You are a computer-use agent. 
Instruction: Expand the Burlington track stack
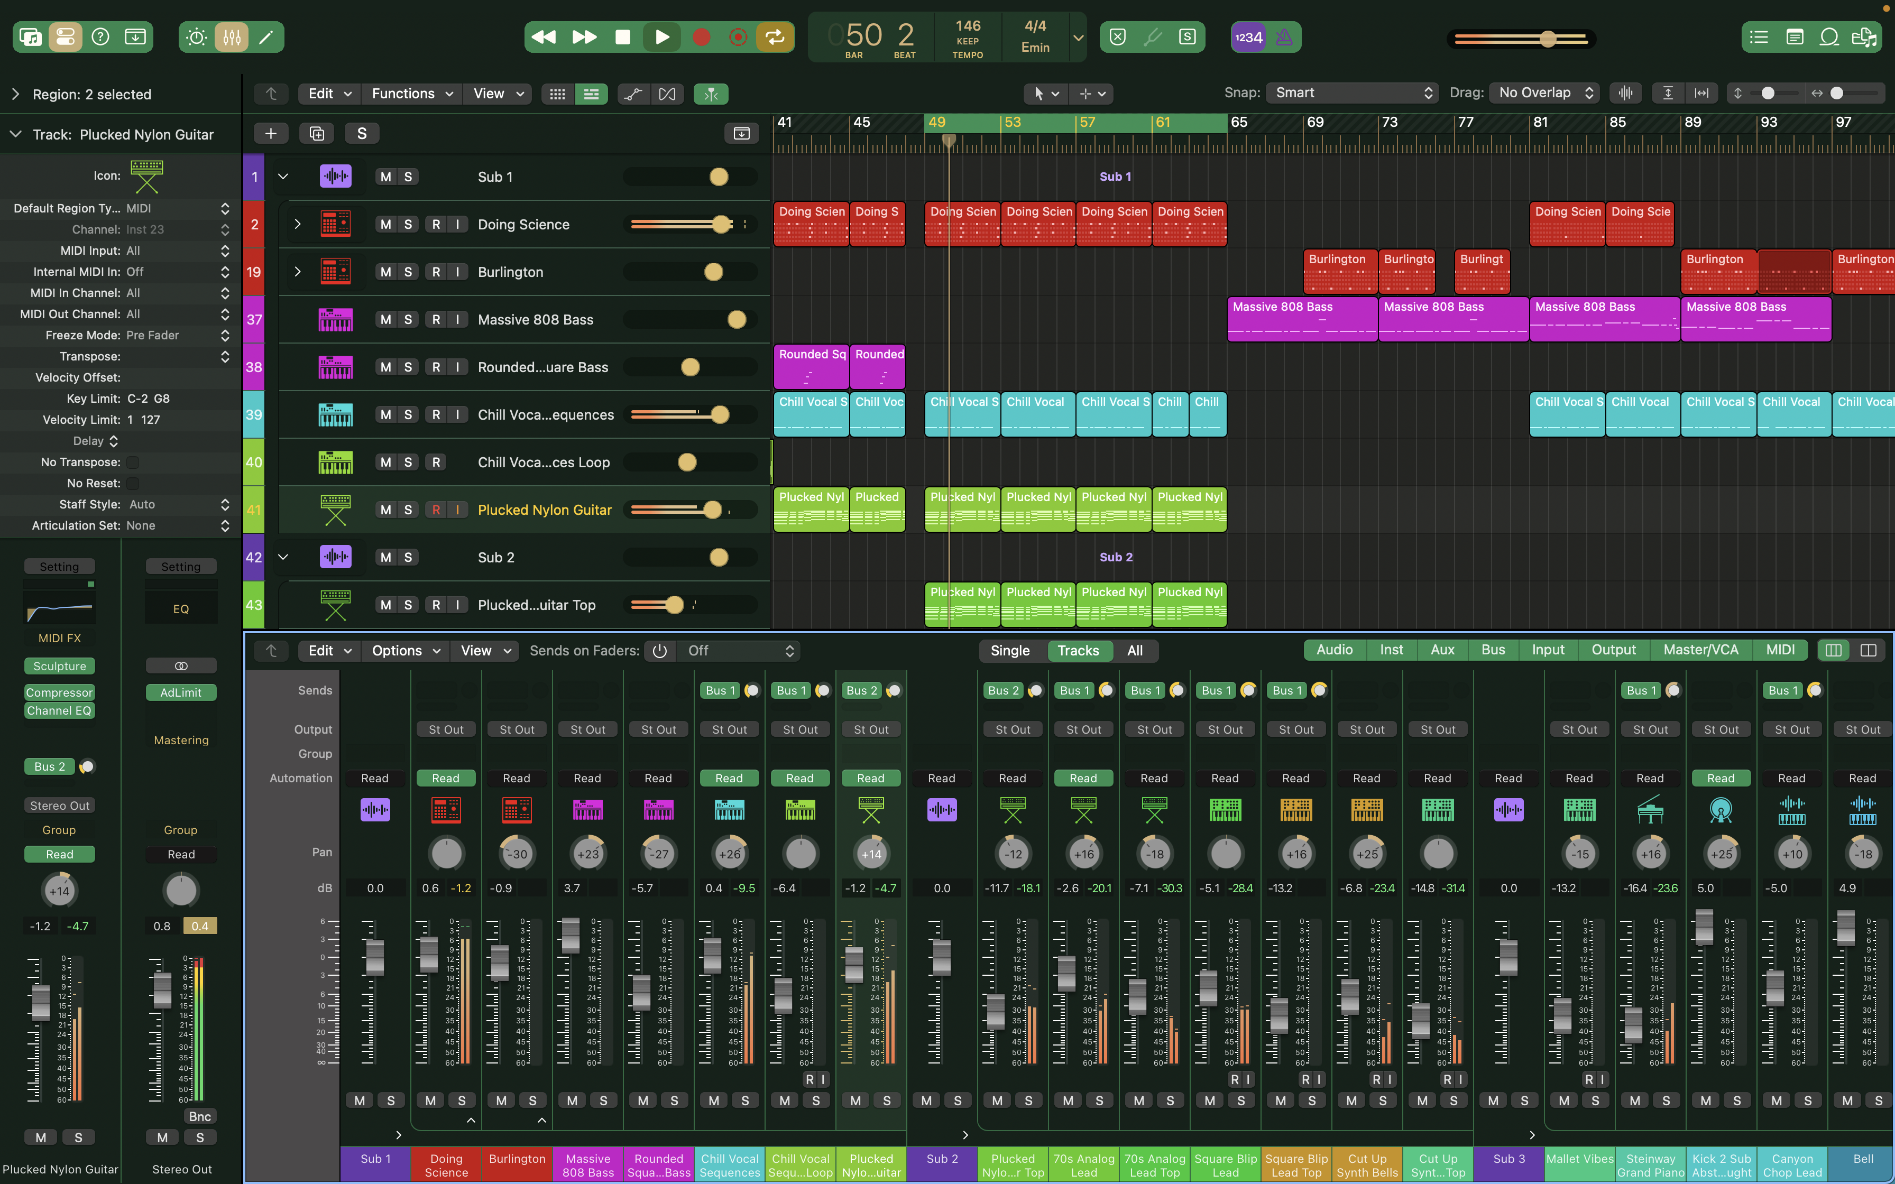[x=298, y=272]
